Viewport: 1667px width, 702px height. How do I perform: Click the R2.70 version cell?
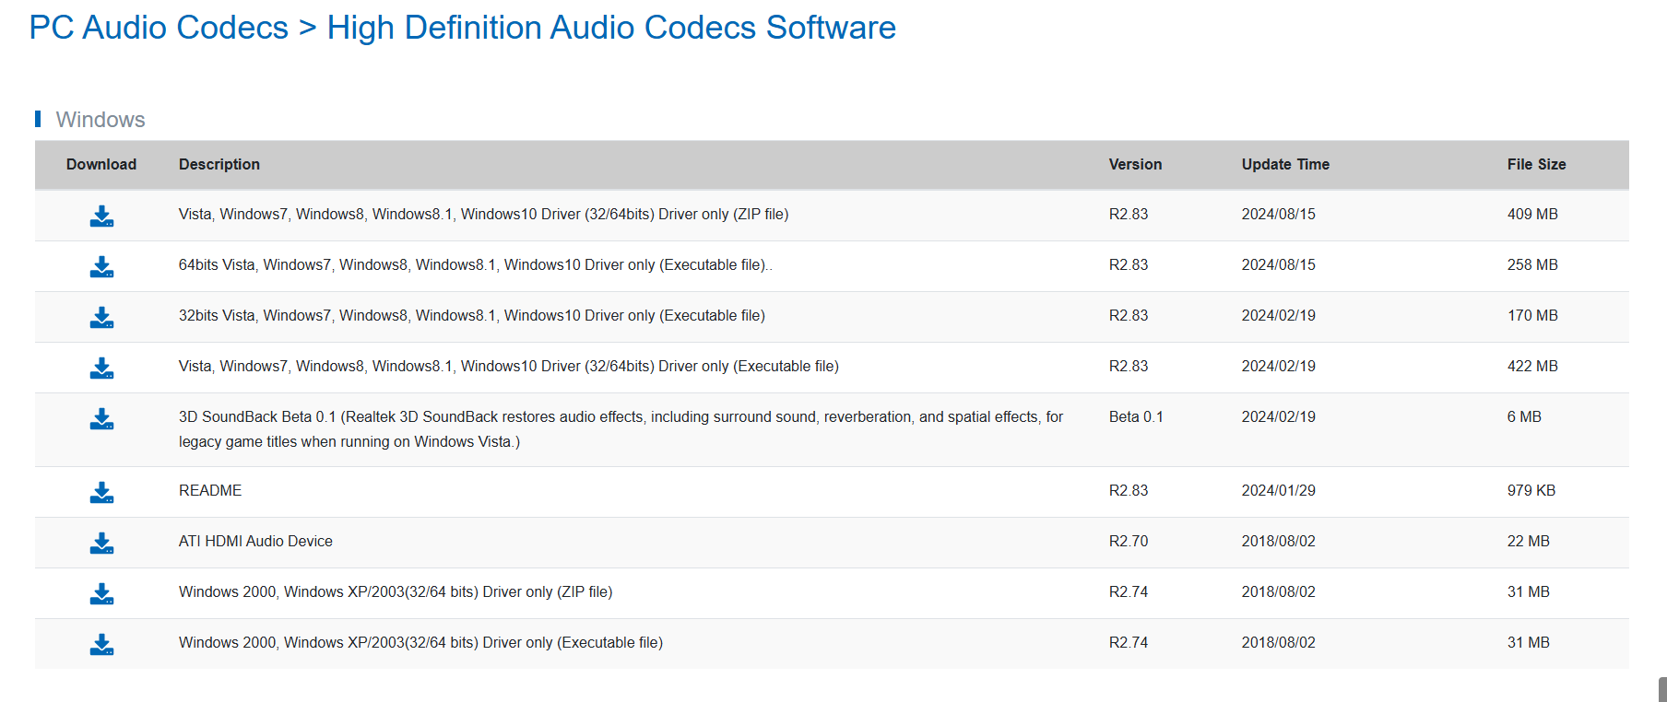coord(1129,541)
